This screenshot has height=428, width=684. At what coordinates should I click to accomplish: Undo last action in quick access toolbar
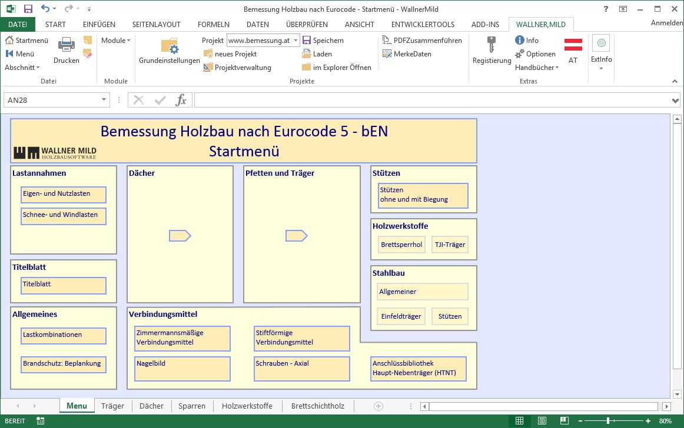click(x=45, y=8)
